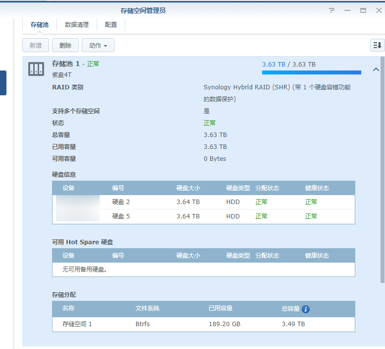Screen dimensions: 385x349
Task: Click 分配状态 header in 硬盘信息 table
Action: tap(267, 188)
